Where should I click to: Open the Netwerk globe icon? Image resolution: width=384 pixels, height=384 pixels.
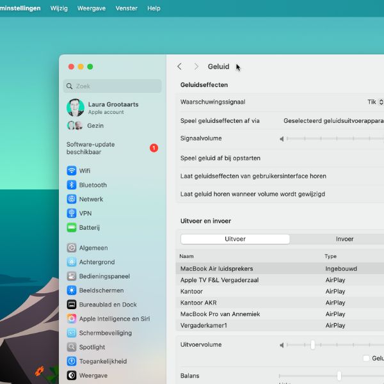[x=72, y=199]
